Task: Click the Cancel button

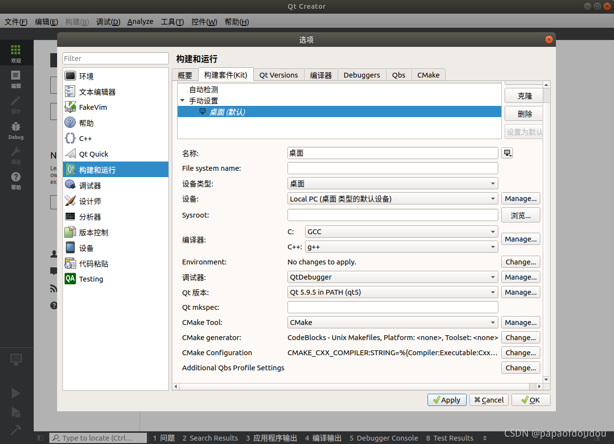Action: 489,400
